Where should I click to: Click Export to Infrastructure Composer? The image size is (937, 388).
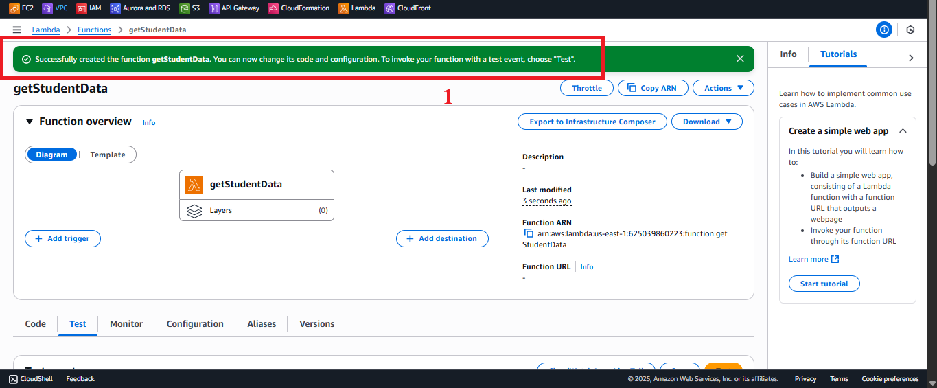pos(592,122)
